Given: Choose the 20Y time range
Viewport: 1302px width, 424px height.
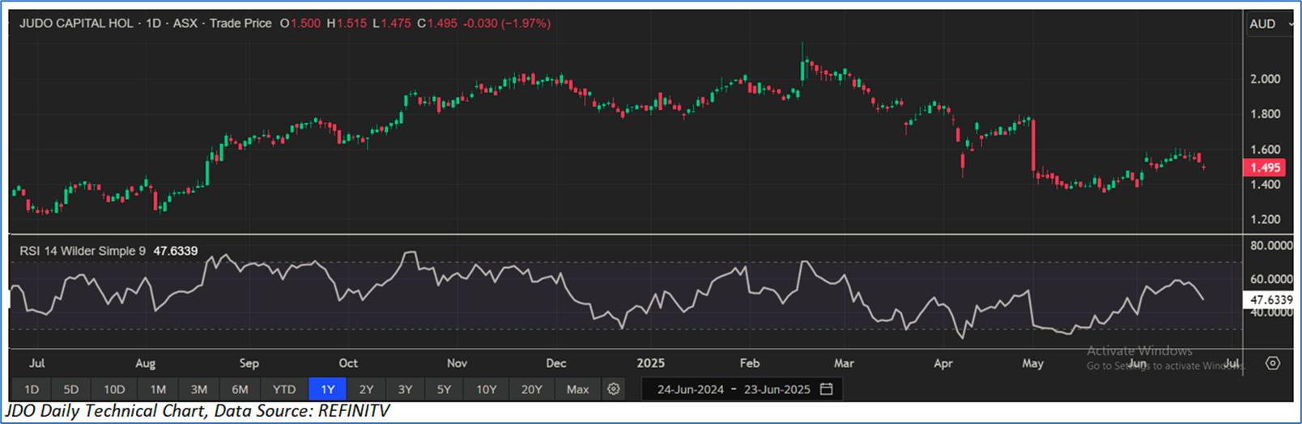Looking at the screenshot, I should point(531,389).
